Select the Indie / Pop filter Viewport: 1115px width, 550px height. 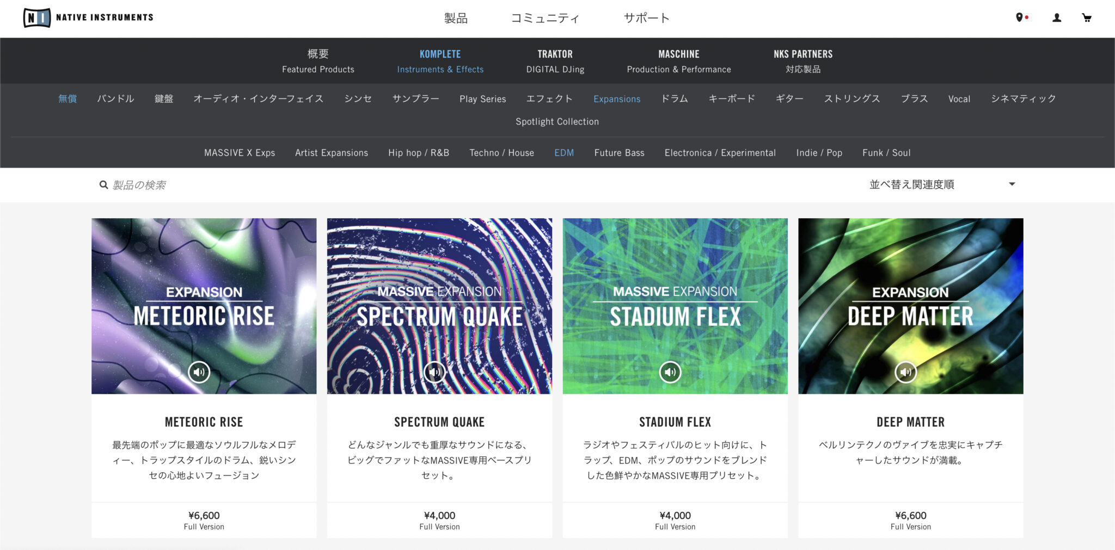(x=819, y=153)
